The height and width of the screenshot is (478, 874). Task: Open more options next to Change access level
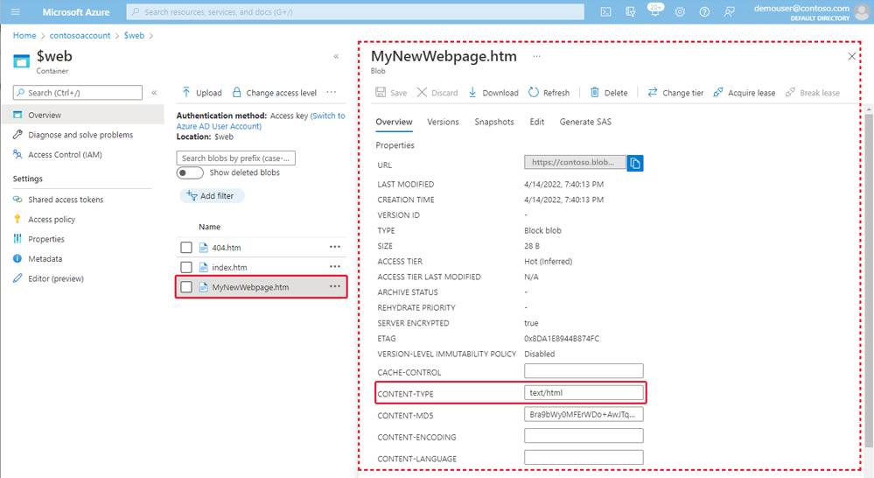332,92
